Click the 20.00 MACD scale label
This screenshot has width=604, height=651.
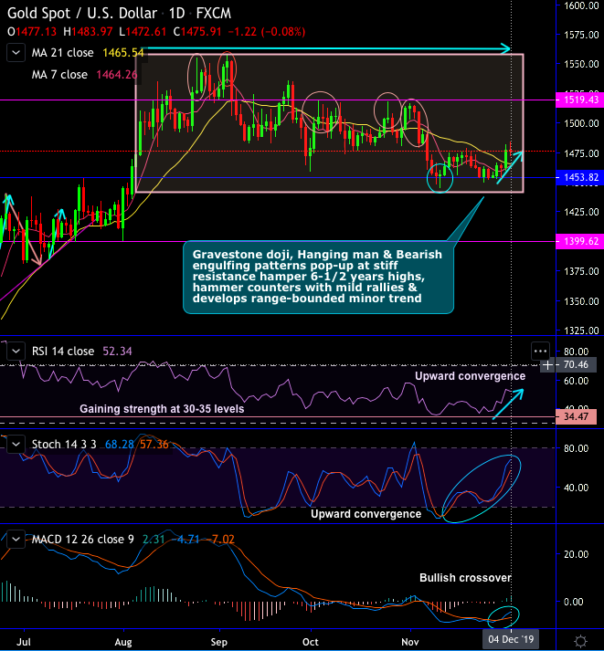(x=577, y=554)
